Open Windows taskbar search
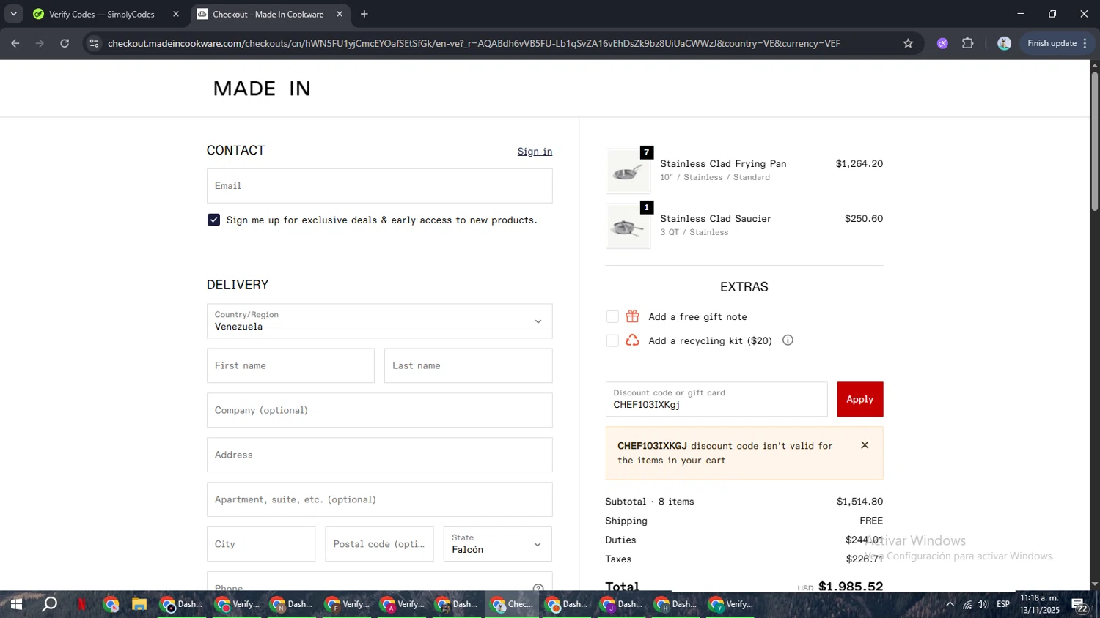Screen dimensions: 1100x618 pyautogui.click(x=49, y=604)
